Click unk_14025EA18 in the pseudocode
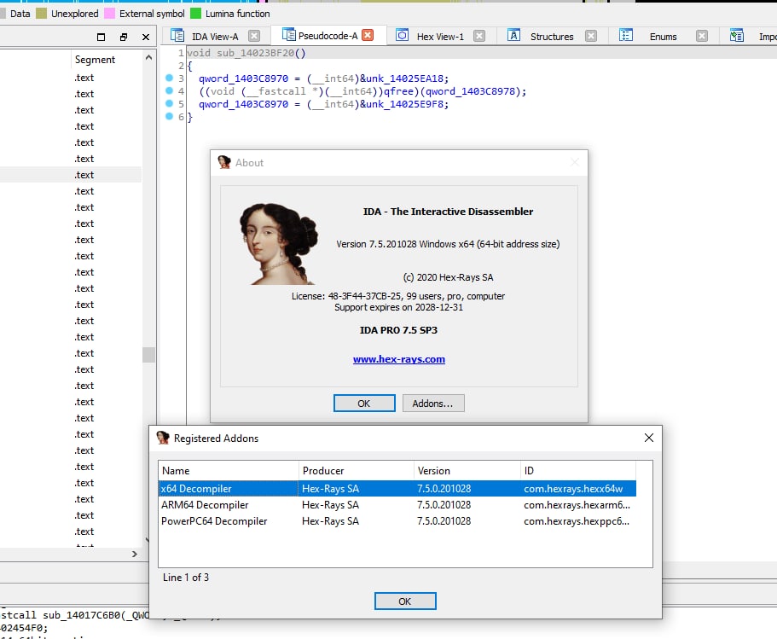 pos(404,78)
